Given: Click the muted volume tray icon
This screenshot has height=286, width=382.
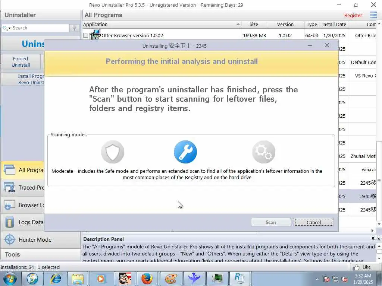Looking at the screenshot, I should [x=345, y=279].
